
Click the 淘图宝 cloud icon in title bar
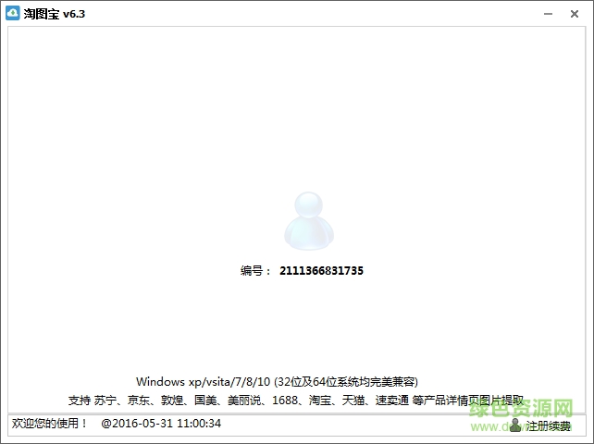pos(13,13)
